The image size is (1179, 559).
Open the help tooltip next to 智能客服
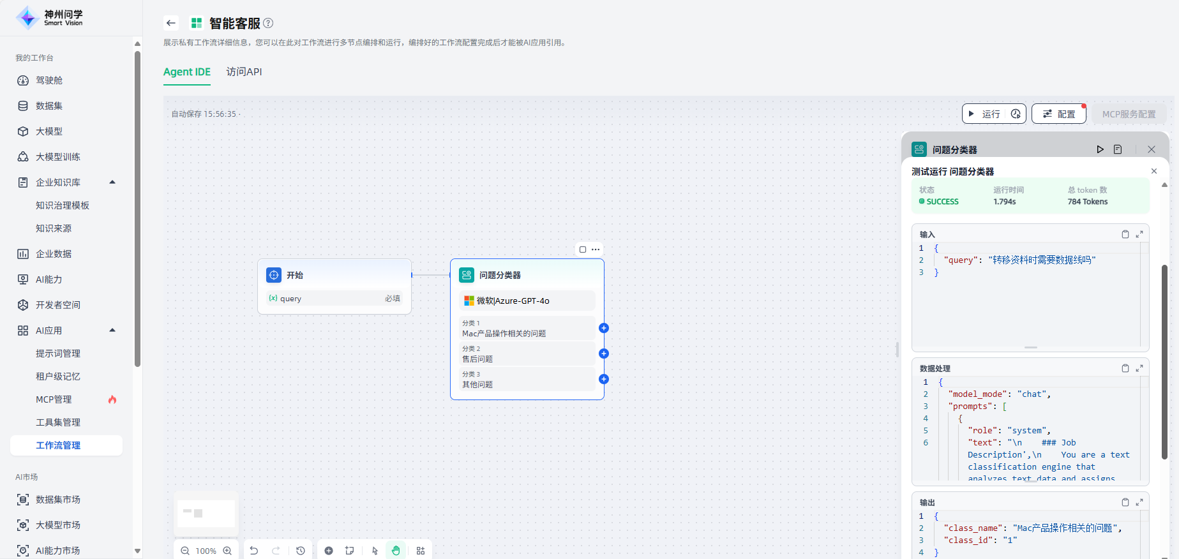coord(269,23)
